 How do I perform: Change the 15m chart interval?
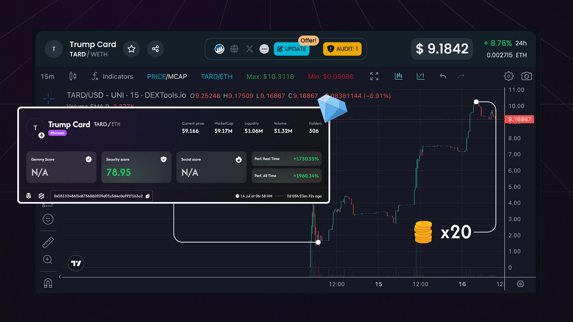click(48, 76)
